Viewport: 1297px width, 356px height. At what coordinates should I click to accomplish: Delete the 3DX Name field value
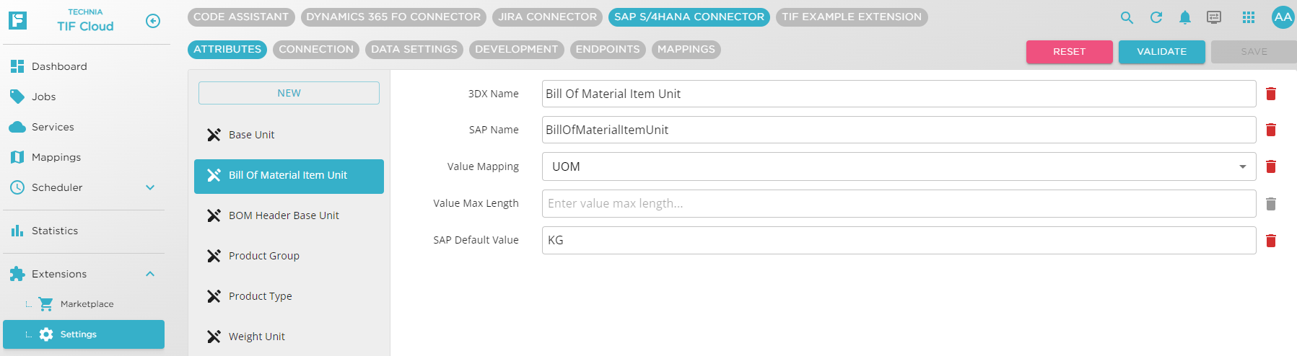(x=1271, y=94)
